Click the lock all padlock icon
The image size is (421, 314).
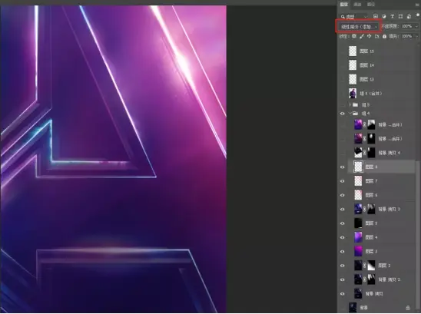384,36
